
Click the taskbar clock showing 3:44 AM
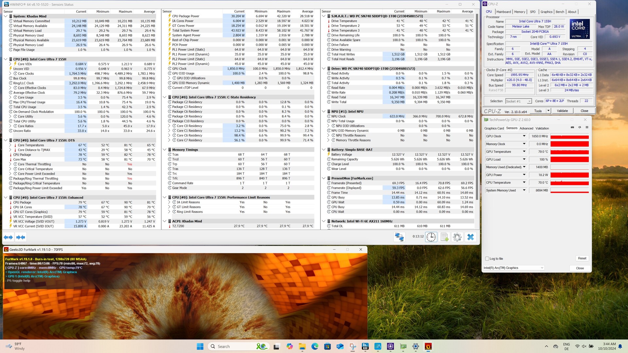[607, 346]
